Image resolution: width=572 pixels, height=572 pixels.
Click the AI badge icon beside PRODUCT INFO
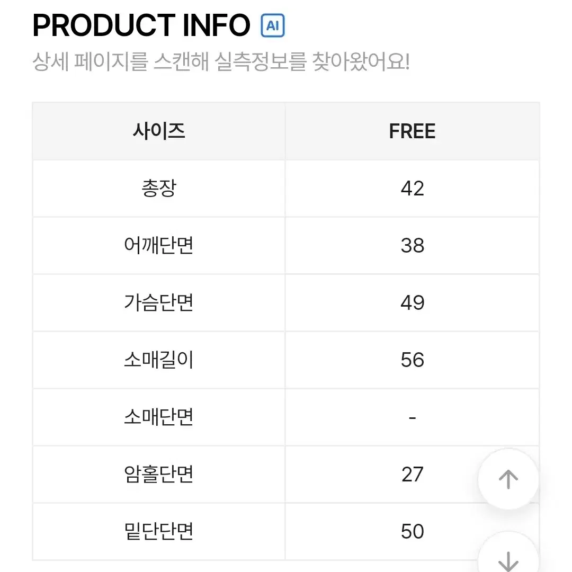coord(273,25)
